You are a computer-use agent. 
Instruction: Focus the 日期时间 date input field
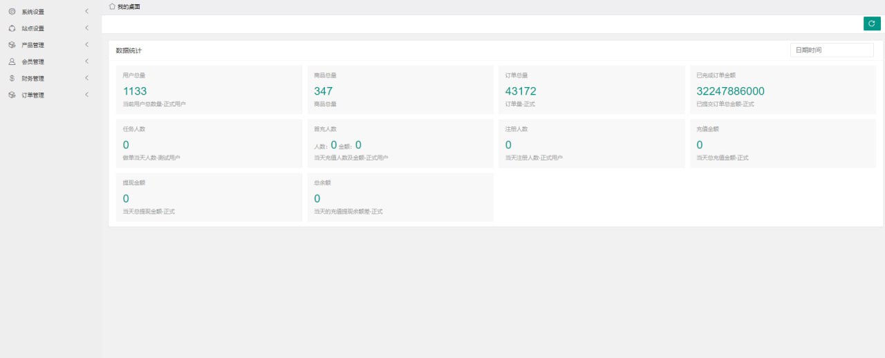coord(832,50)
